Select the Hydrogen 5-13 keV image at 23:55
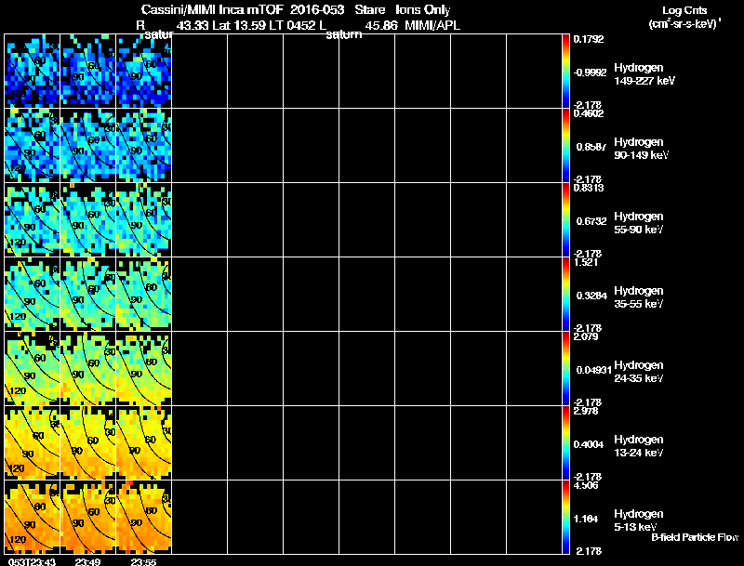This screenshot has height=566, width=744. click(144, 517)
